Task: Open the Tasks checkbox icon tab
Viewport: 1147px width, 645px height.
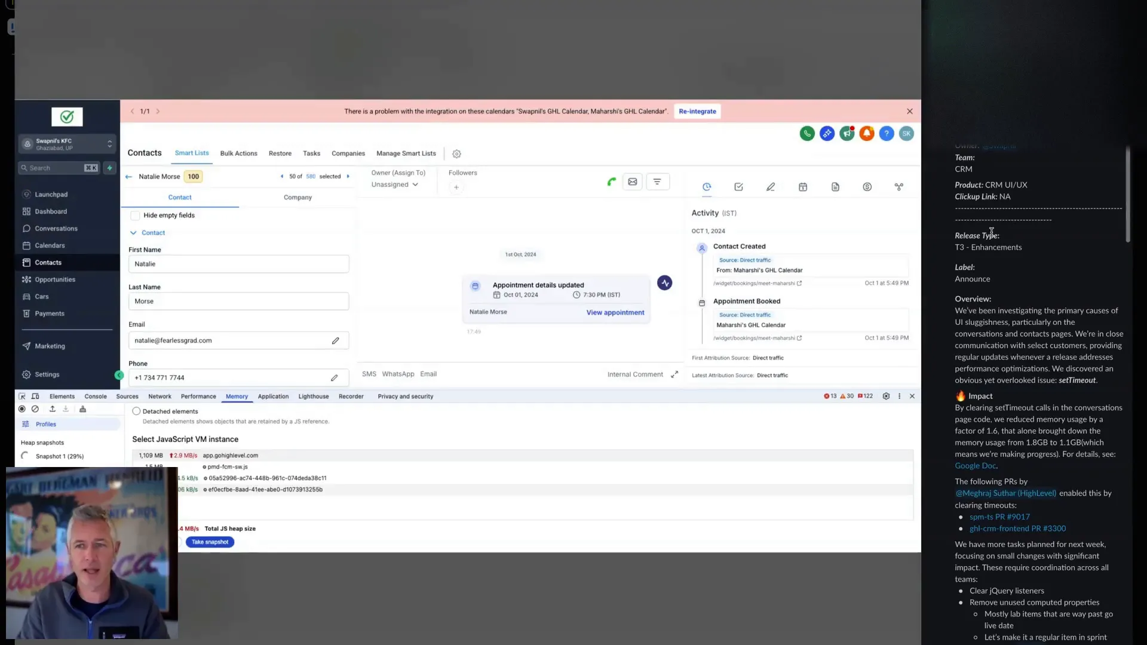Action: tap(738, 187)
